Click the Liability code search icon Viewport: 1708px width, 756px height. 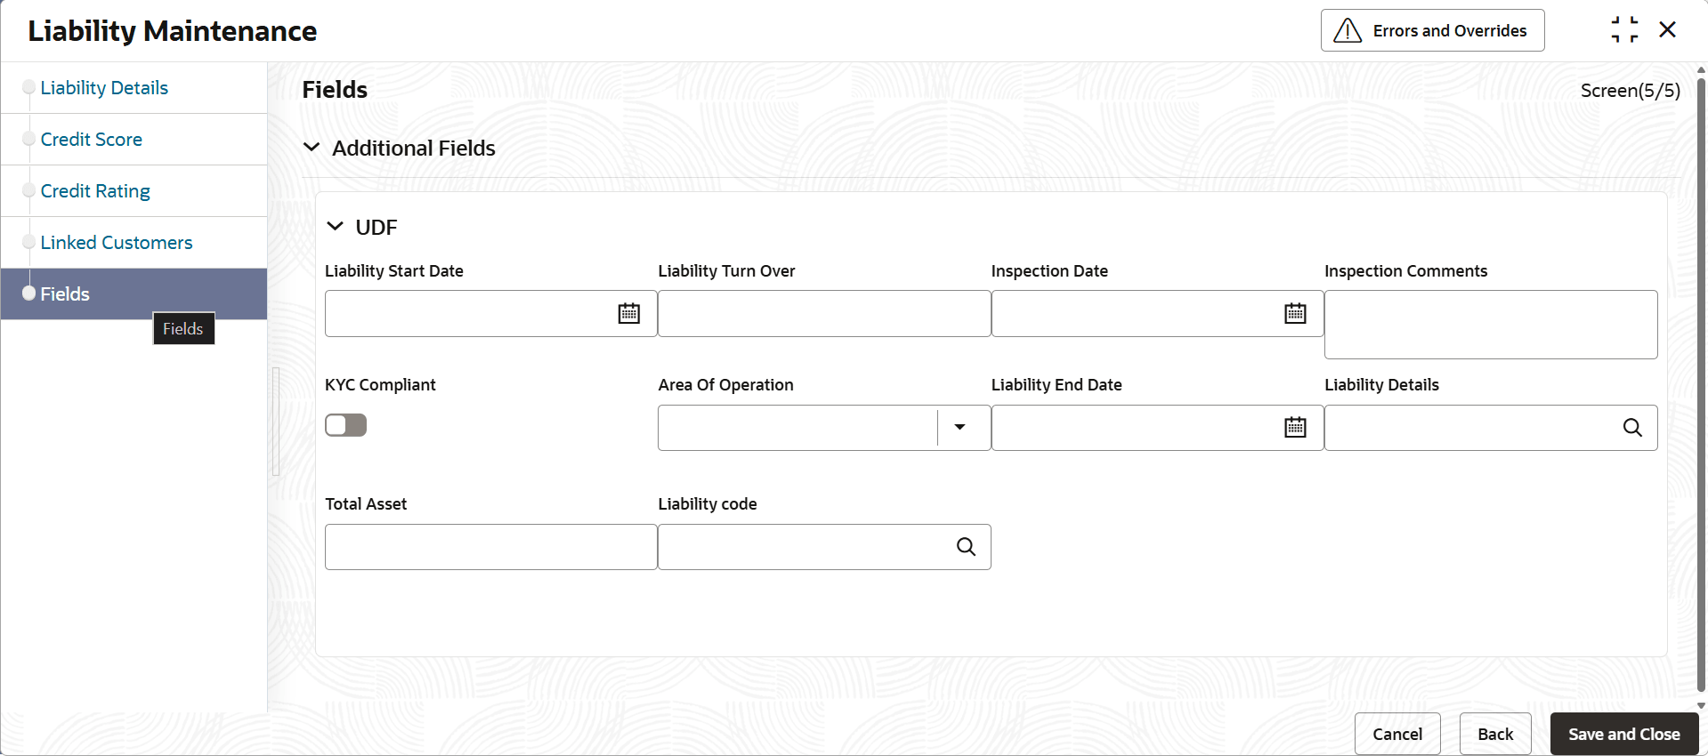click(x=966, y=547)
